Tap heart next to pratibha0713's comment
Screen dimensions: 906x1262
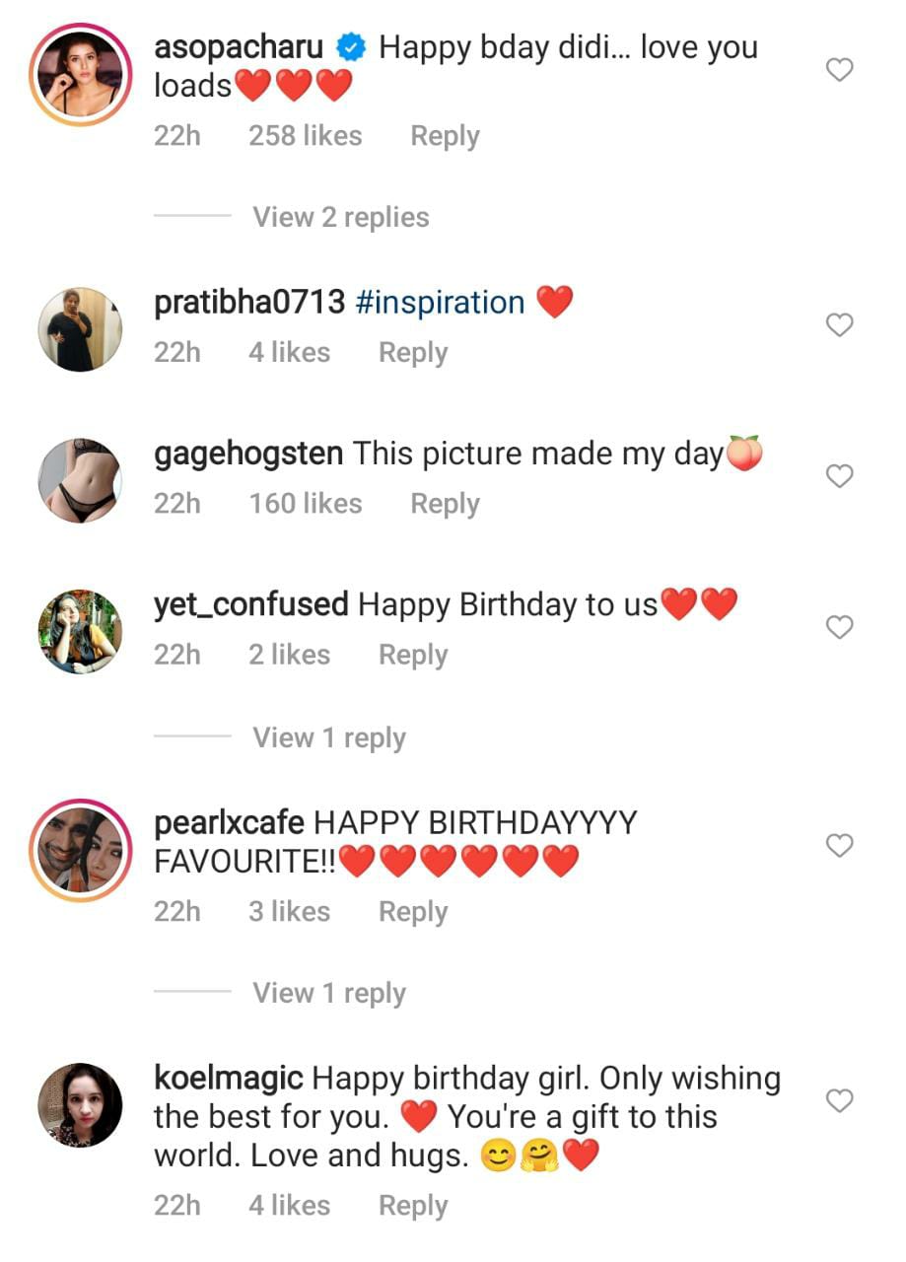(x=838, y=325)
